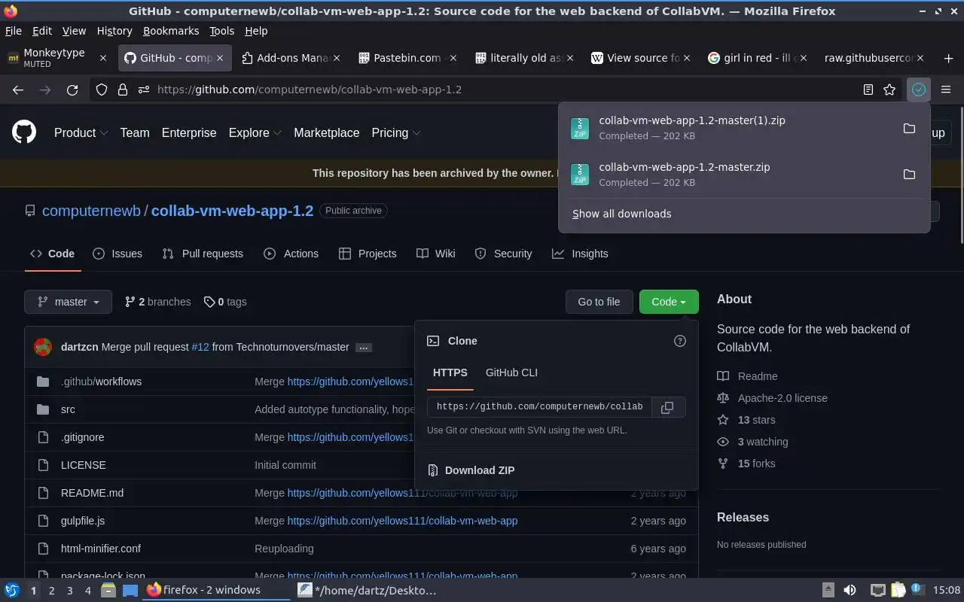Click the dartzcn commit author avatar
The height and width of the screenshot is (602, 964).
click(43, 347)
